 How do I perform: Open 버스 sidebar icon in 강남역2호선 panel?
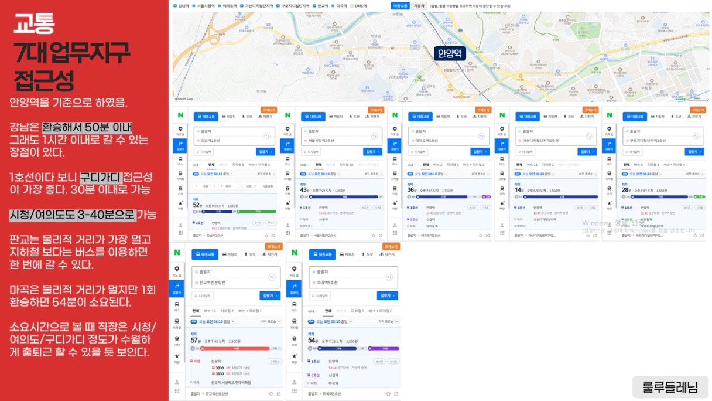click(180, 161)
